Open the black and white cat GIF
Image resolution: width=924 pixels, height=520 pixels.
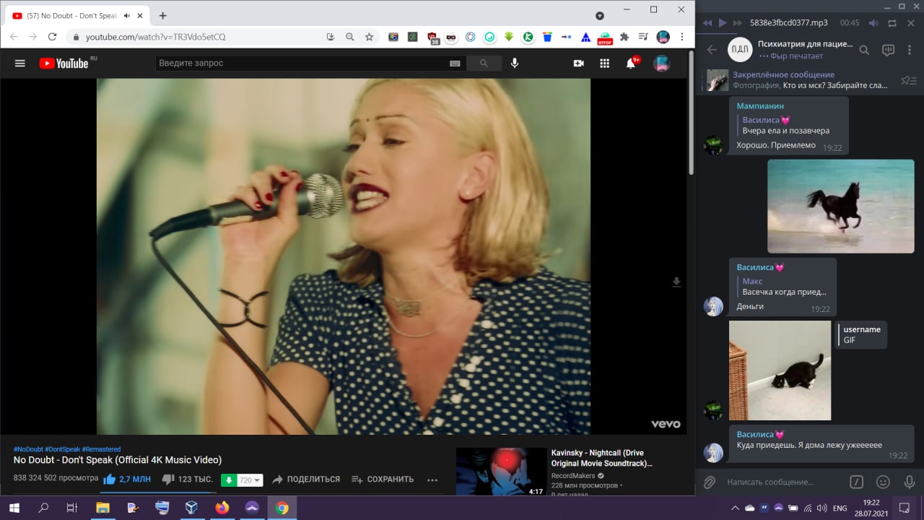[x=780, y=370]
